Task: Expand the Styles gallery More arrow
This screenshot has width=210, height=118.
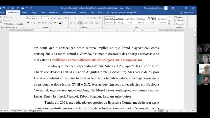Action: point(169,23)
